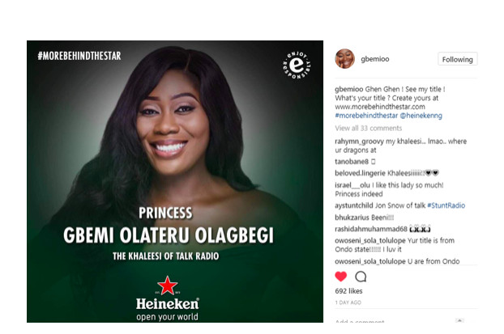Open the @heinekenng mention link
Image resolution: width=504 pixels, height=334 pixels.
point(421,116)
